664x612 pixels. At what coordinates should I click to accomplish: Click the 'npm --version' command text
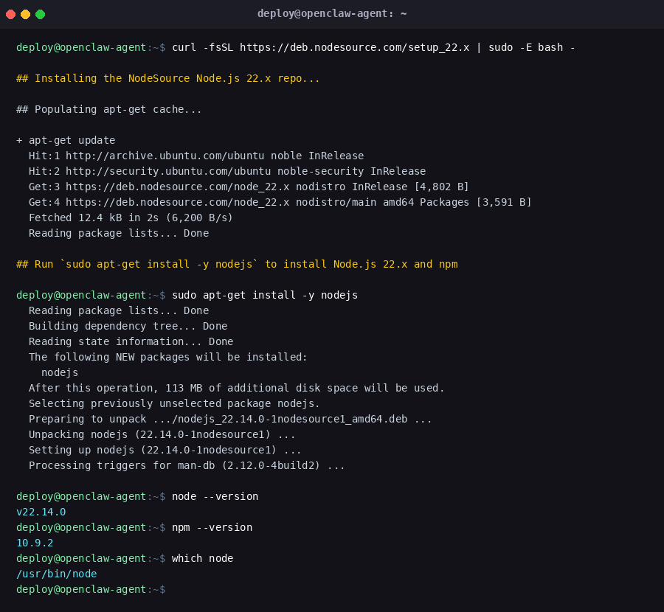(212, 527)
